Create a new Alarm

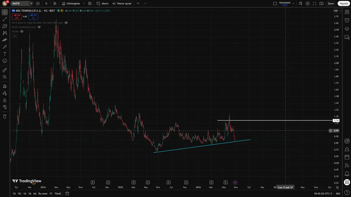(102, 4)
